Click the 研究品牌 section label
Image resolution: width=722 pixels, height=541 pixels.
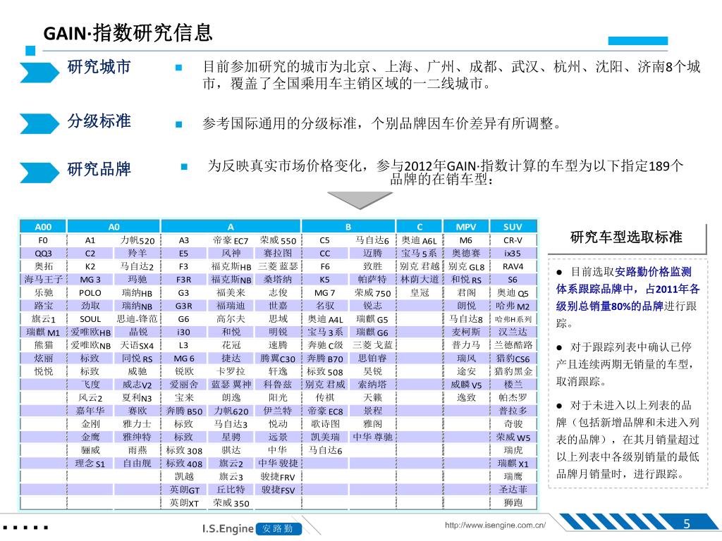click(x=99, y=169)
